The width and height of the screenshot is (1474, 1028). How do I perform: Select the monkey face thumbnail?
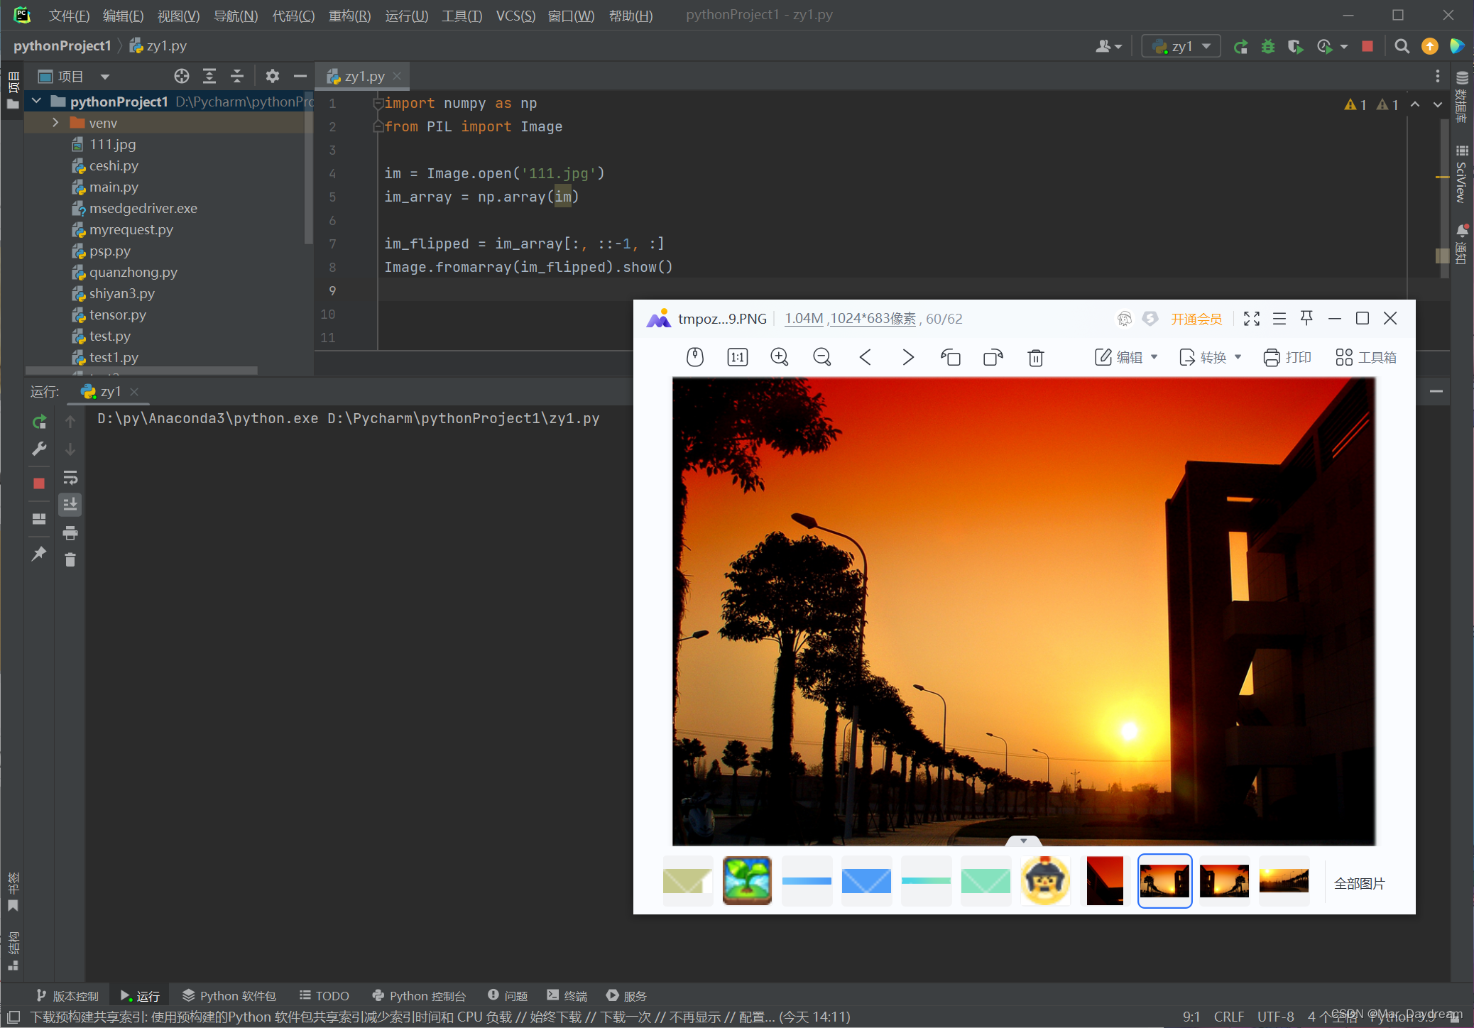pos(1044,880)
